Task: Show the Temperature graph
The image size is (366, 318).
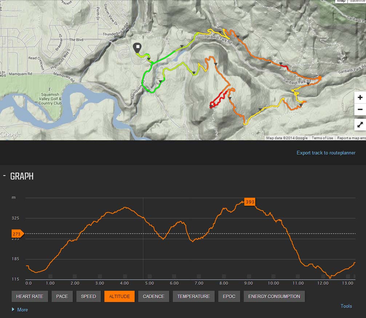Action: [x=194, y=297]
